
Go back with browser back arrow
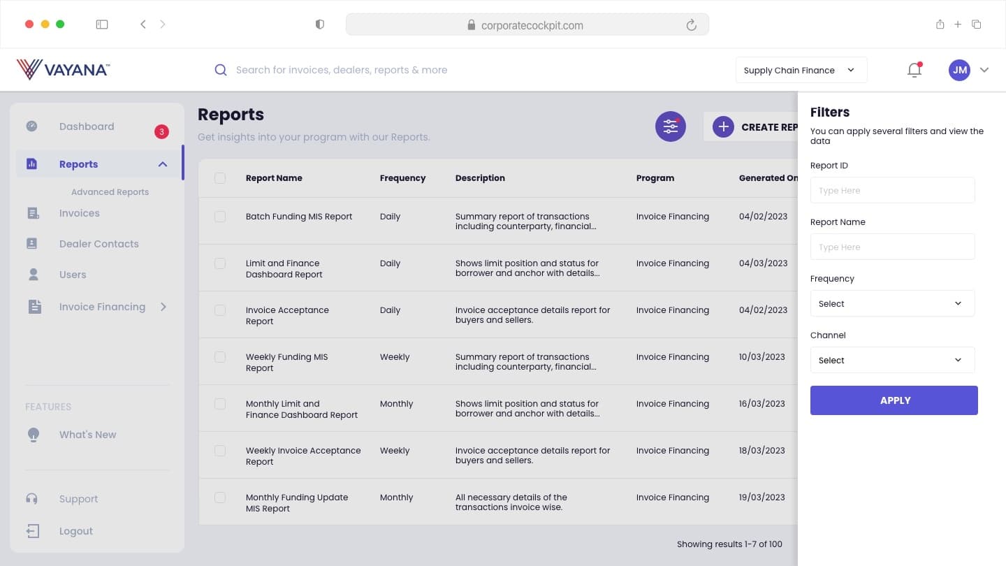(143, 24)
